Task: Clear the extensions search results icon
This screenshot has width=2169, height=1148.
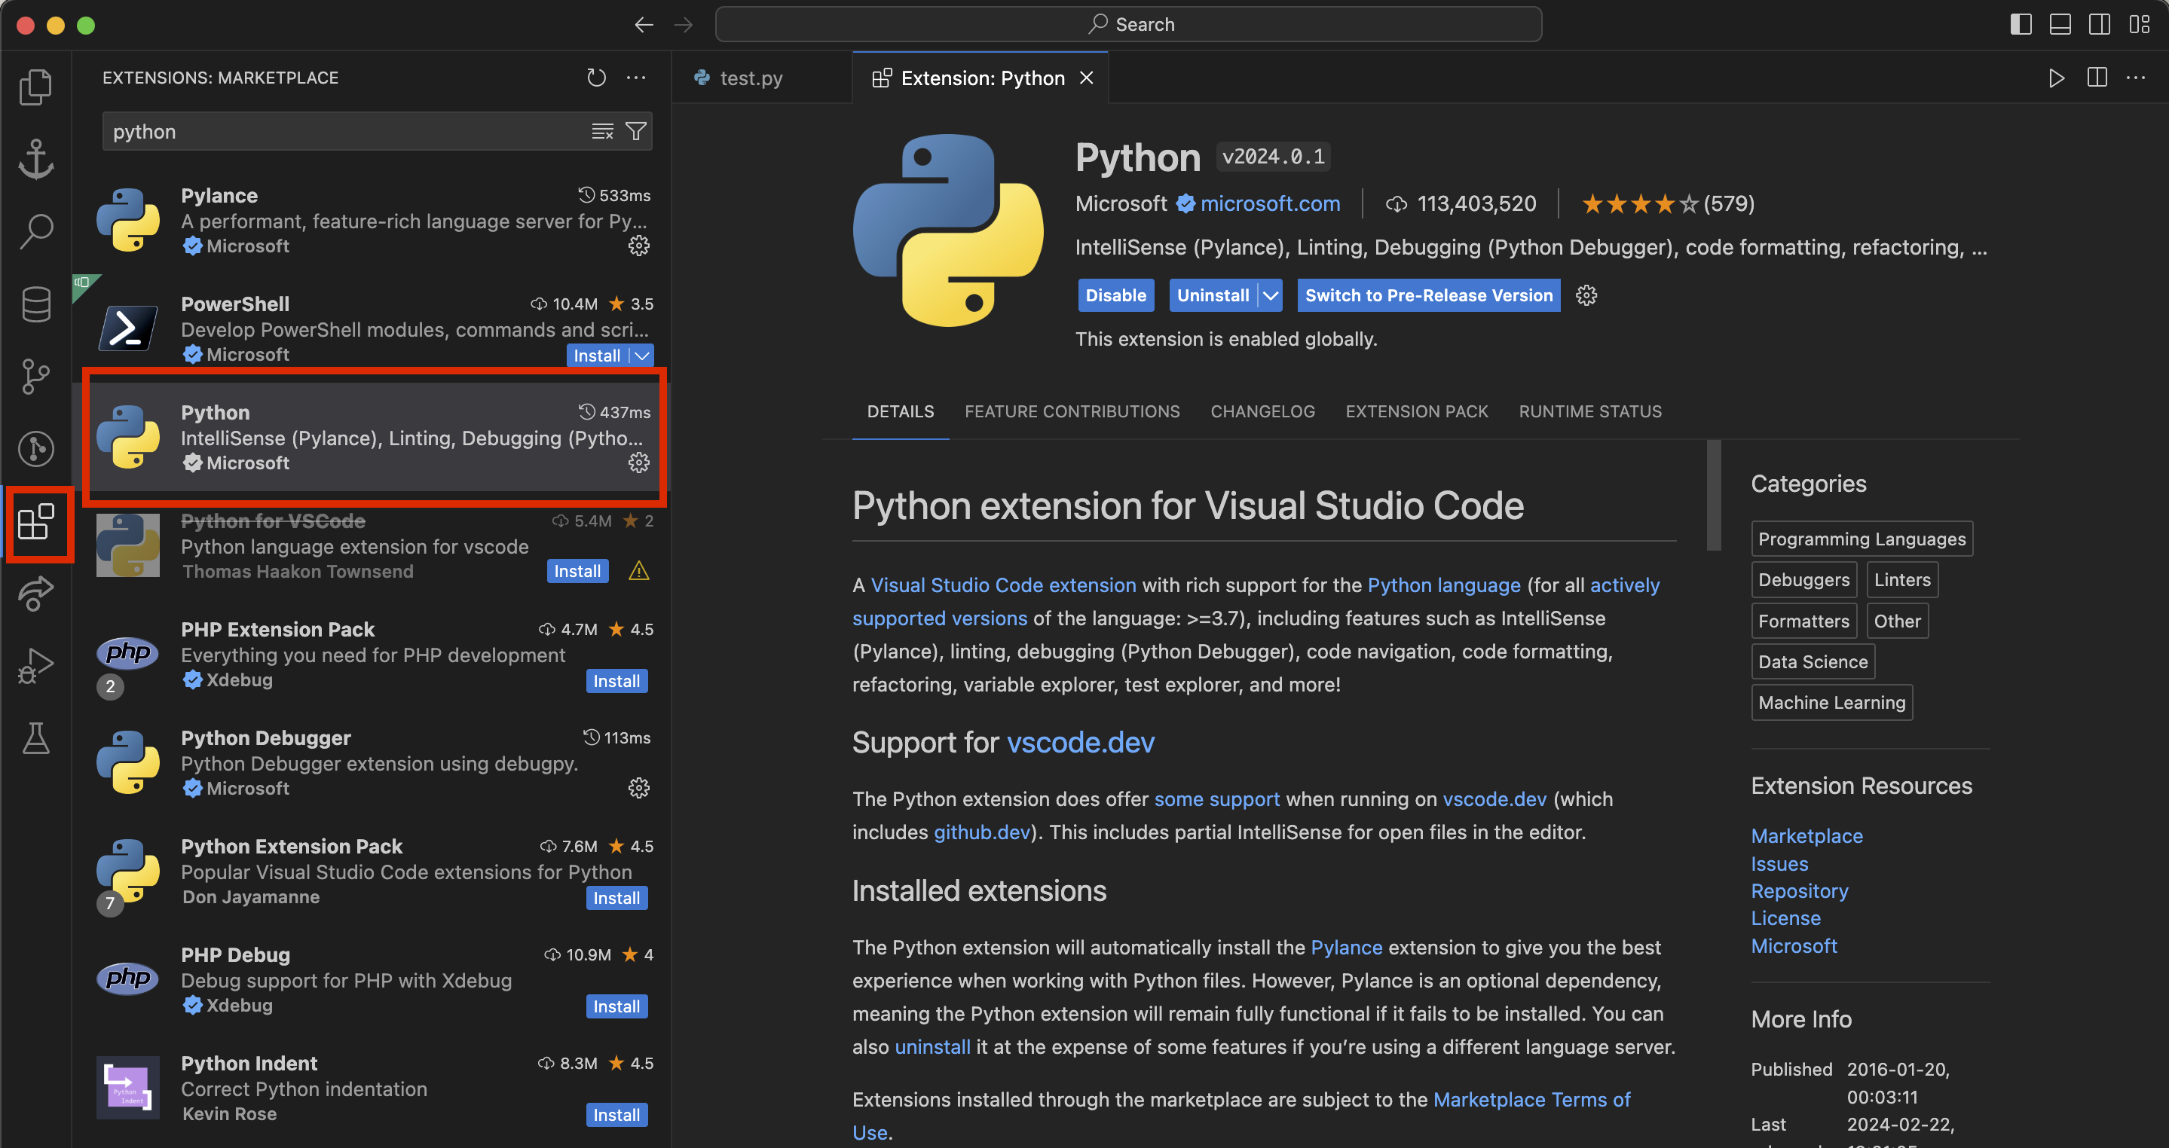Action: [602, 131]
